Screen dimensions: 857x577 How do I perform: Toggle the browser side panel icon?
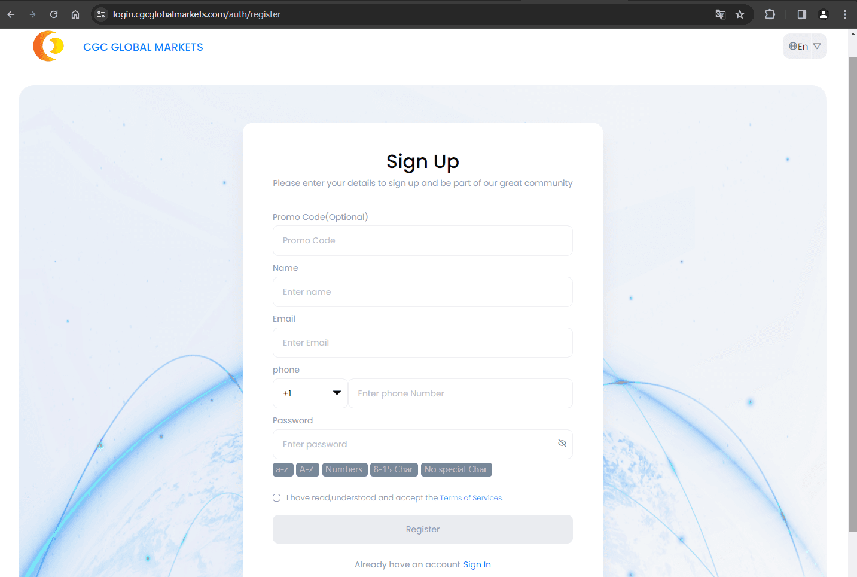coord(802,14)
